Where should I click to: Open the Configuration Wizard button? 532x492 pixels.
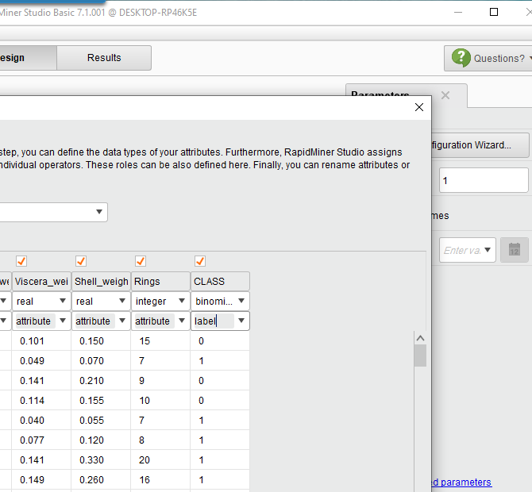click(x=480, y=145)
